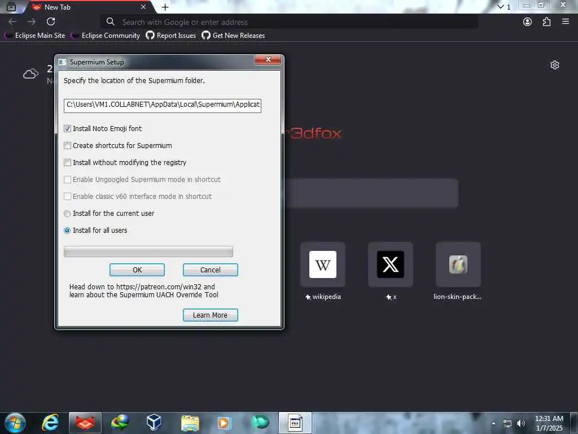Screen dimensions: 578x434
Task: Select Install for the current user
Action: pos(67,213)
